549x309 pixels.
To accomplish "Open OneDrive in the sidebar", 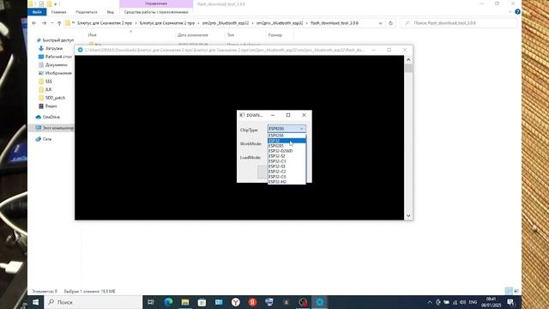I will click(48, 117).
